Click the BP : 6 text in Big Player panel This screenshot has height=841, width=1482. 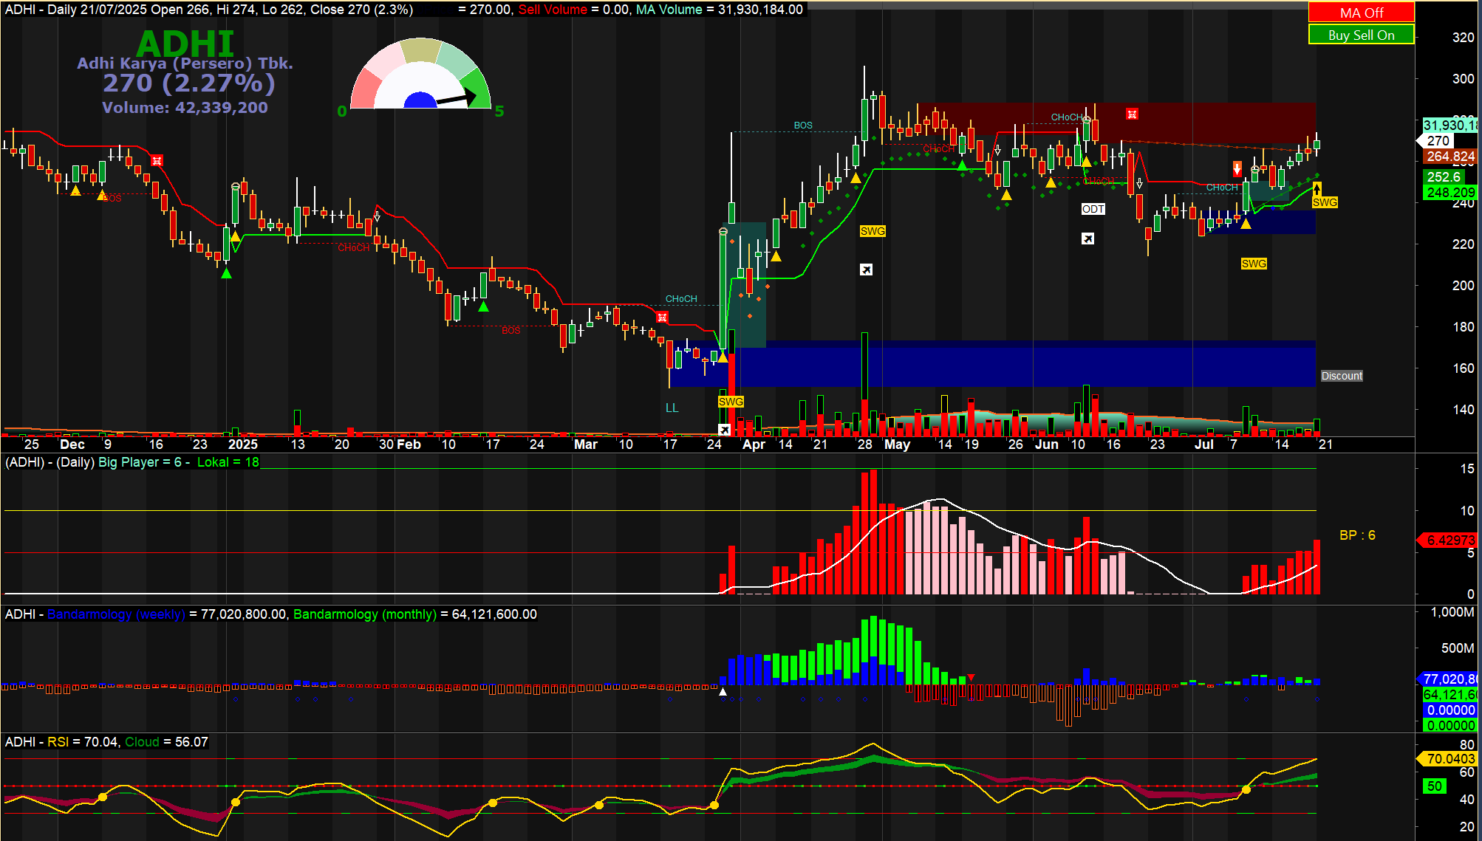(1357, 535)
